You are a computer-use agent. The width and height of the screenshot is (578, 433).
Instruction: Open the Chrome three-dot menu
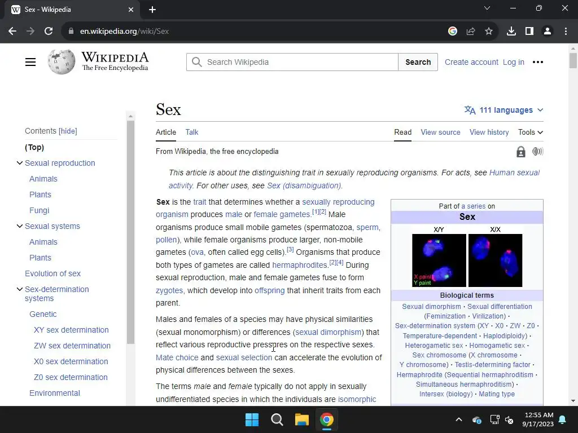[566, 32]
